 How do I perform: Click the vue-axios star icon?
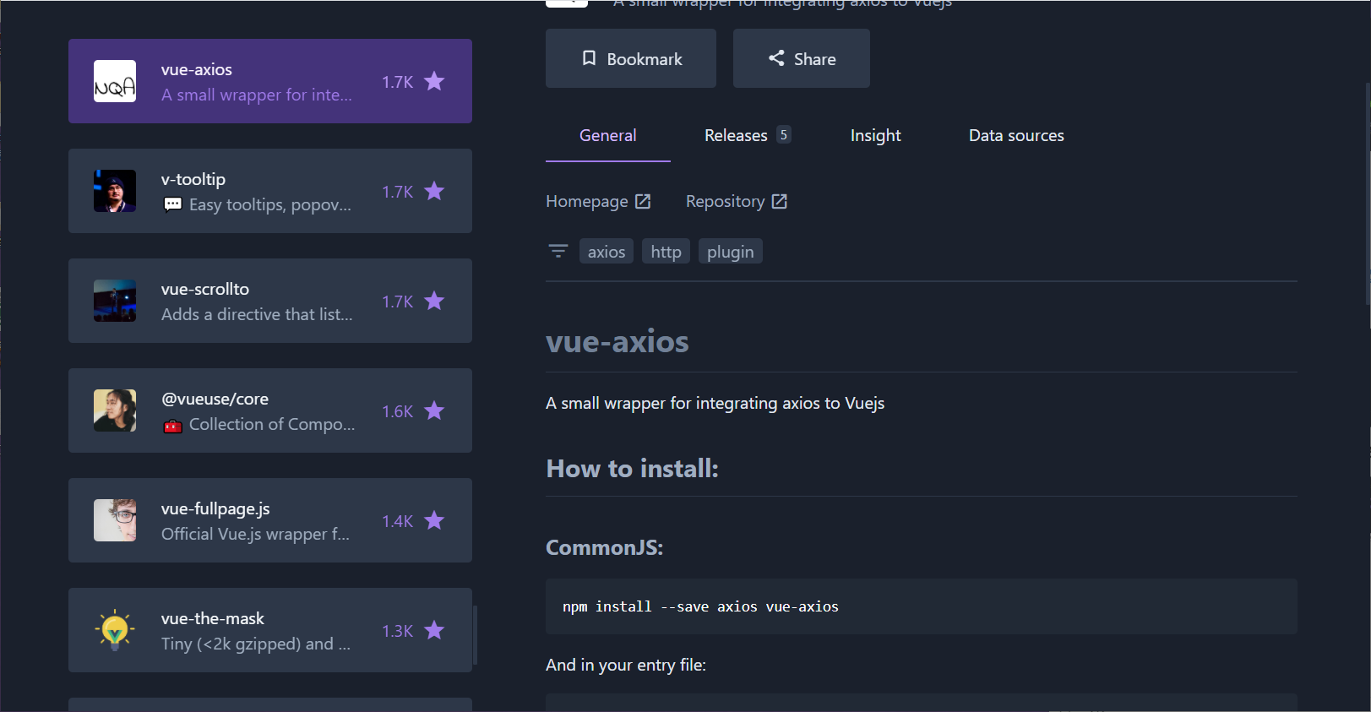(434, 81)
